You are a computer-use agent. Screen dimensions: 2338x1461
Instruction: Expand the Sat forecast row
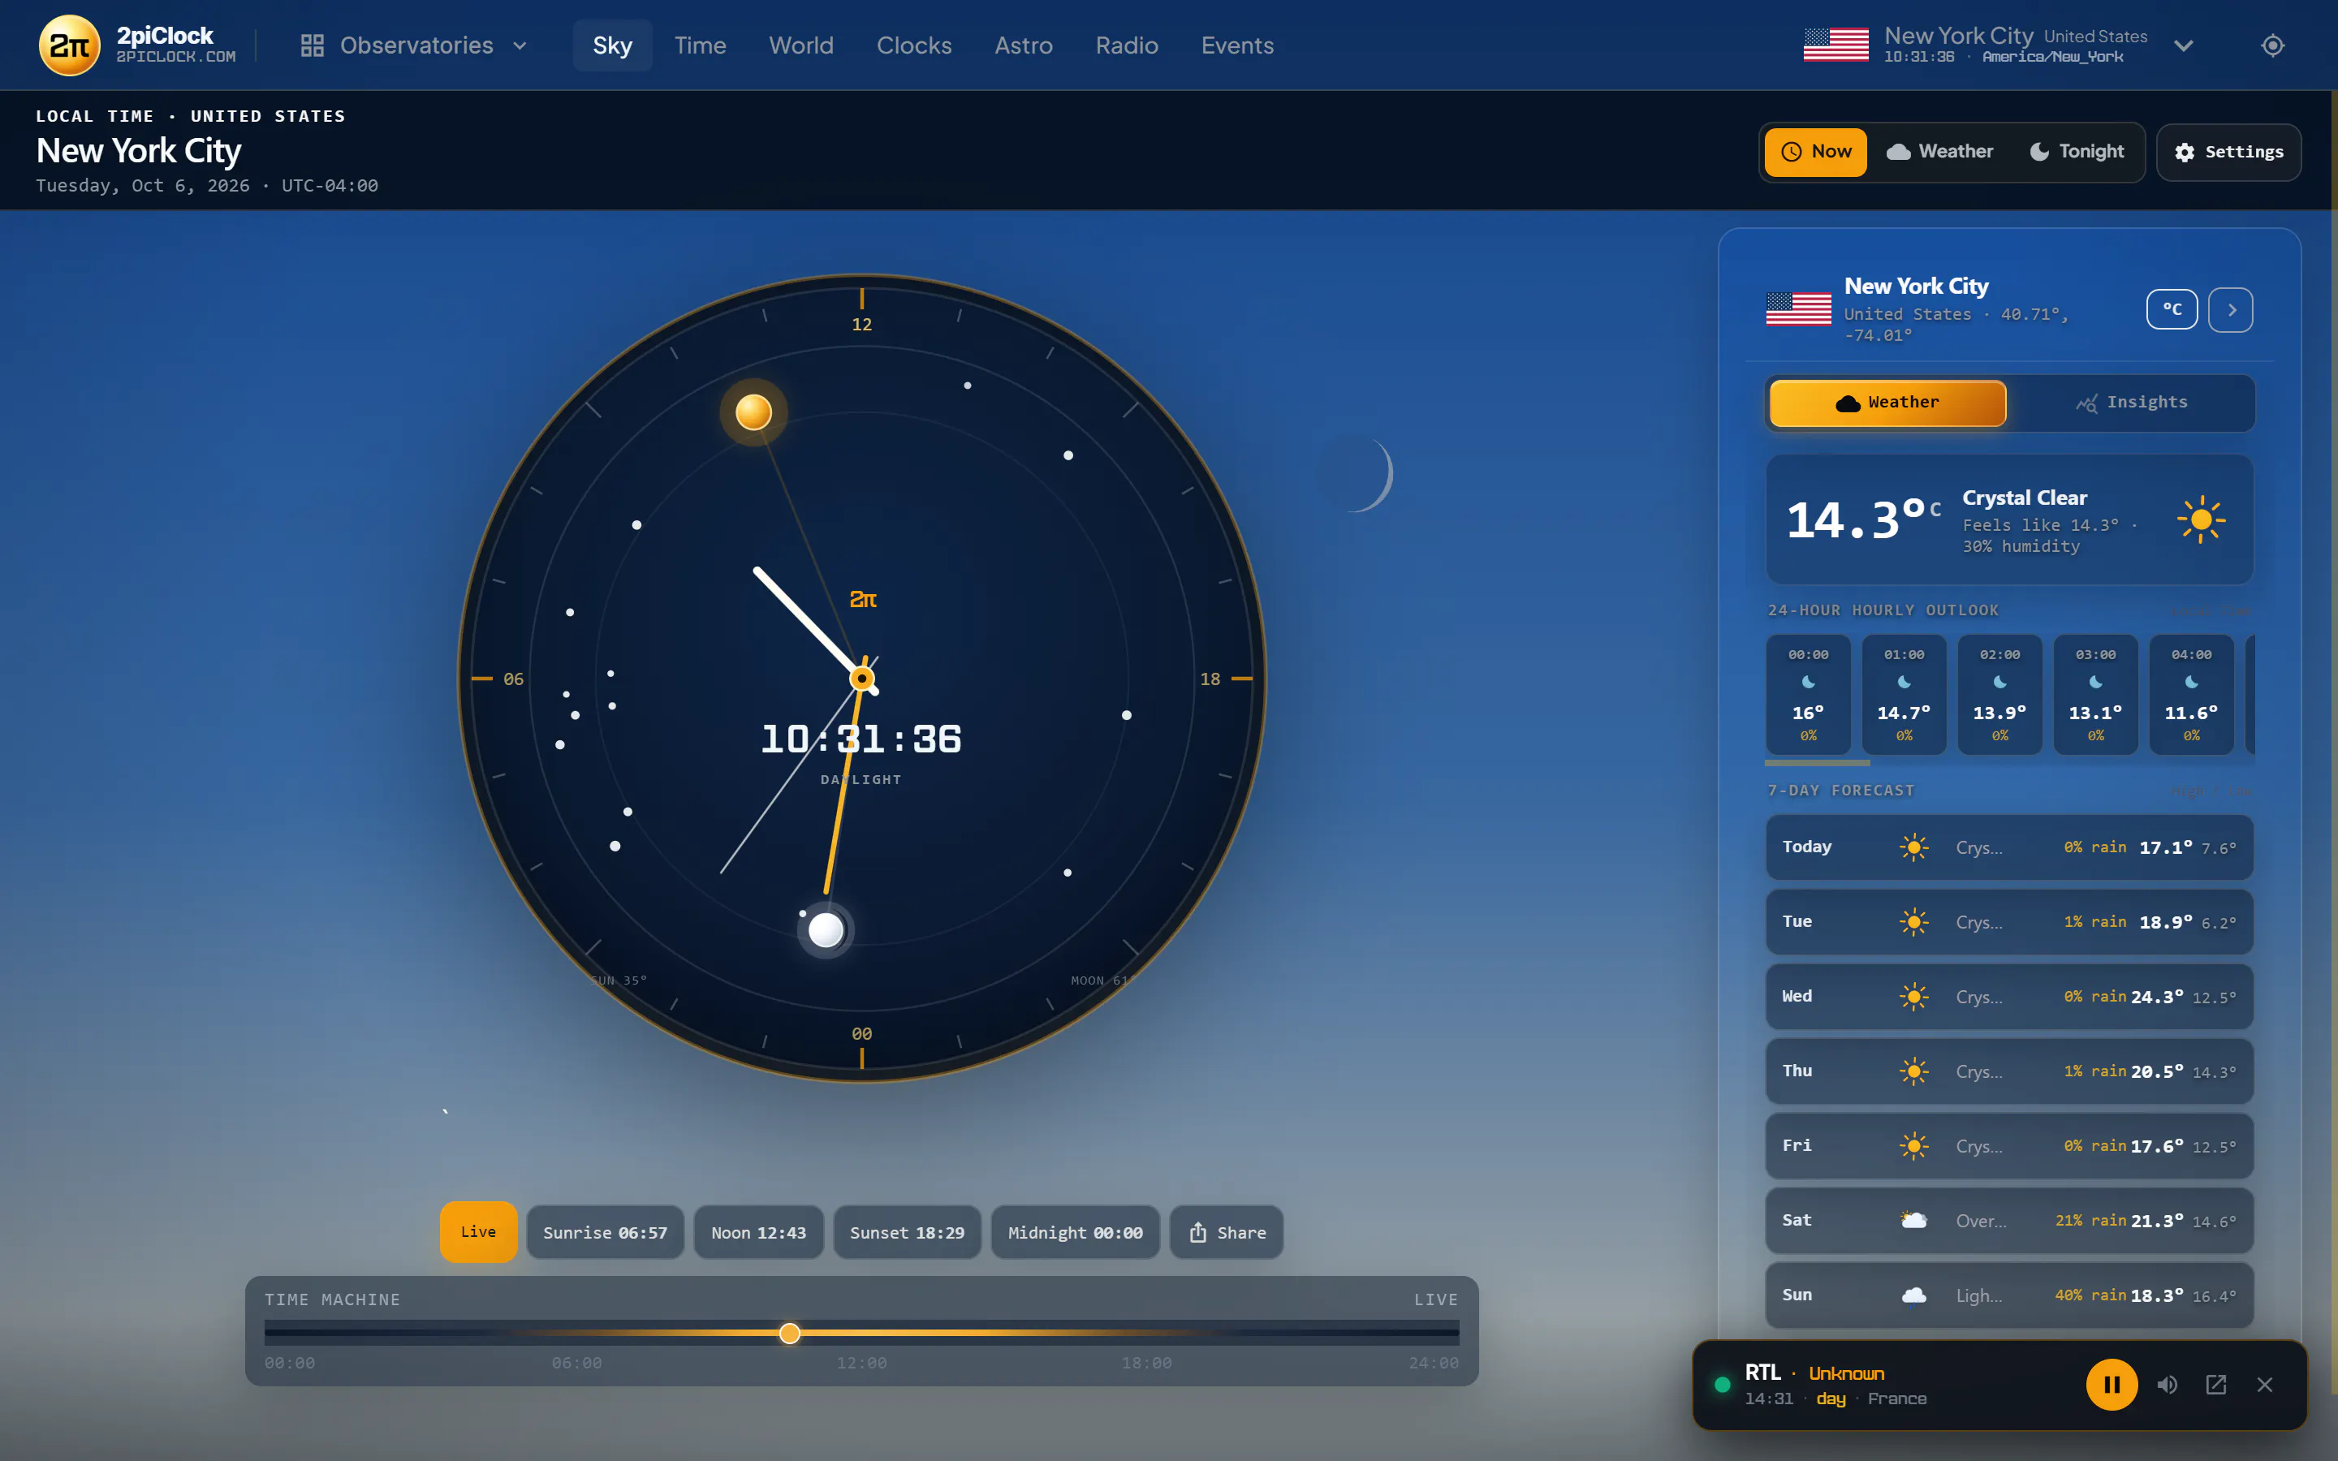(x=2008, y=1221)
